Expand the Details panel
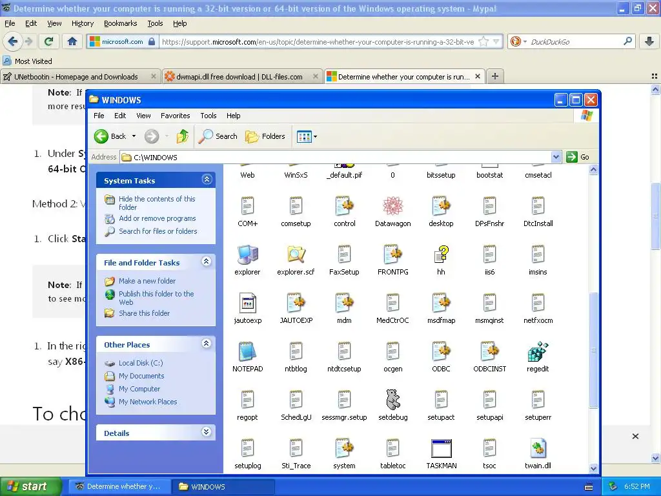Image resolution: width=661 pixels, height=496 pixels. point(206,432)
